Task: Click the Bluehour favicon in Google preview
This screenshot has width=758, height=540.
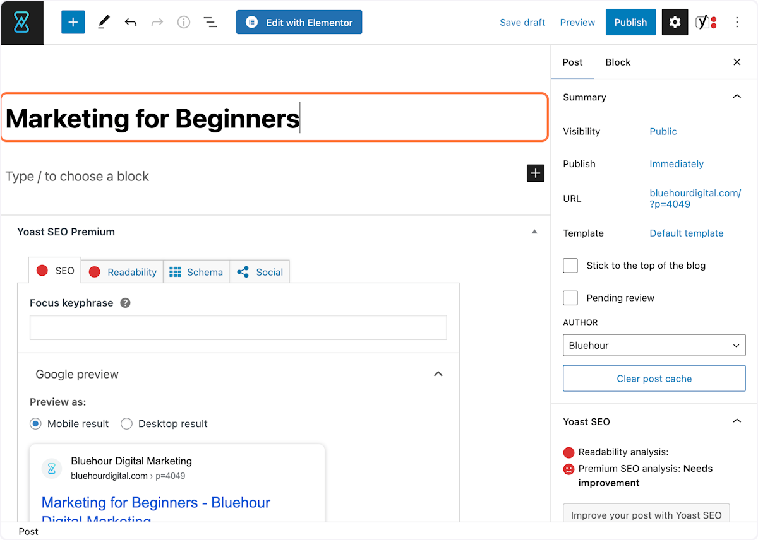Action: tap(52, 468)
